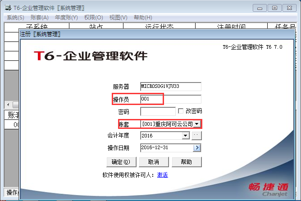301x201 pixels.
Task: Minimize the T6 main window
Action: tap(260, 8)
